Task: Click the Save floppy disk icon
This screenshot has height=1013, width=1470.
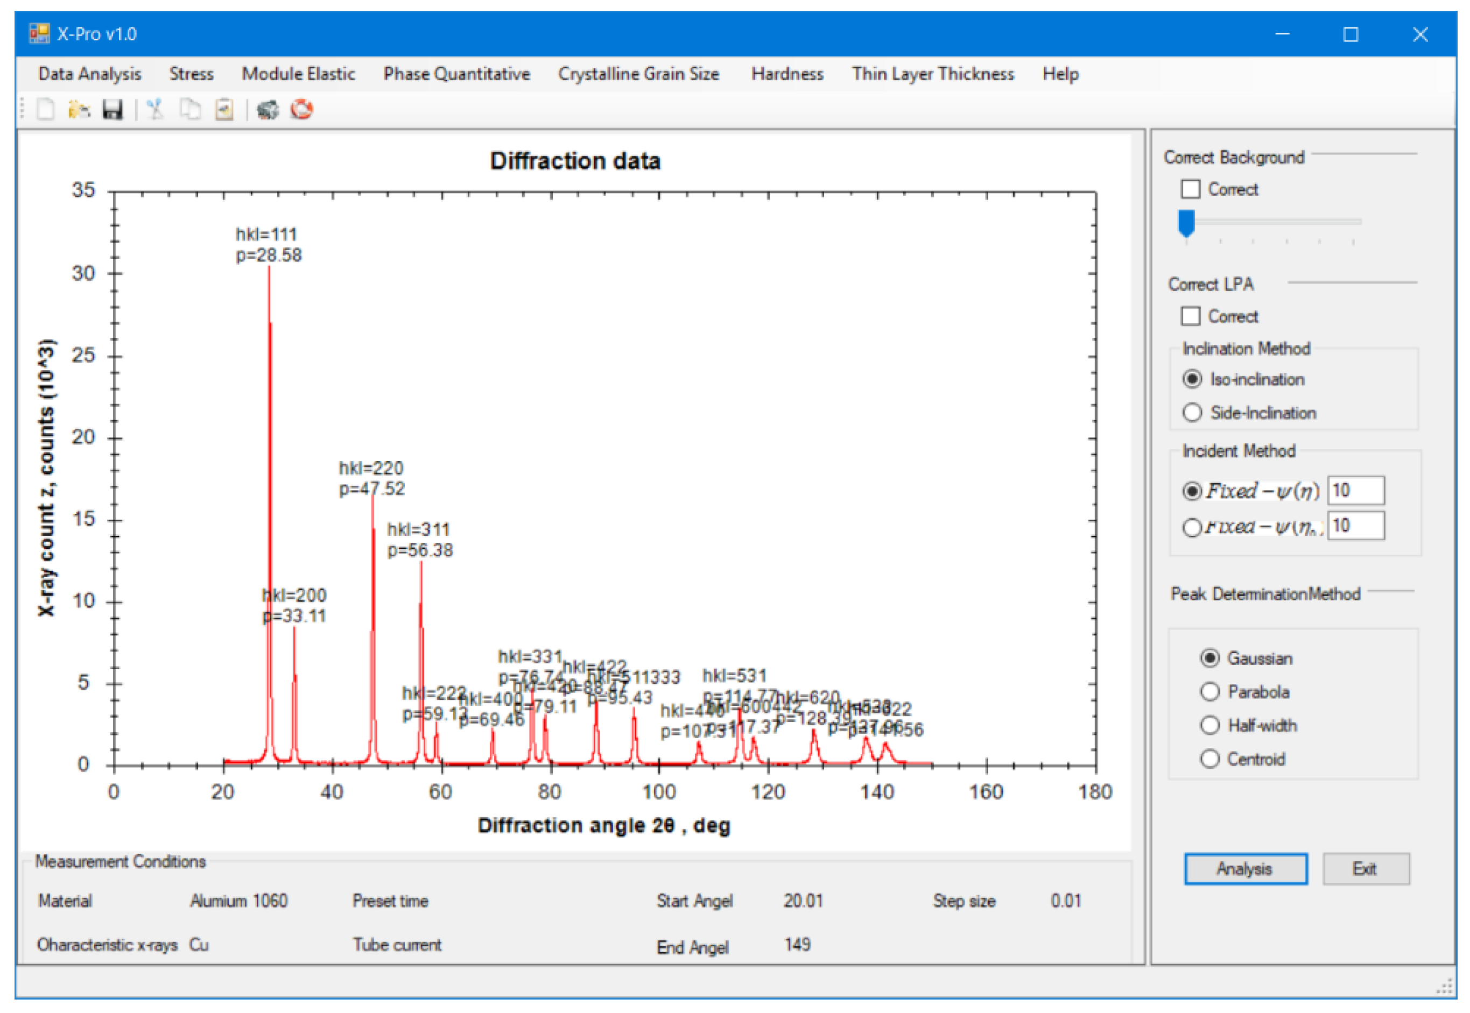Action: click(113, 110)
